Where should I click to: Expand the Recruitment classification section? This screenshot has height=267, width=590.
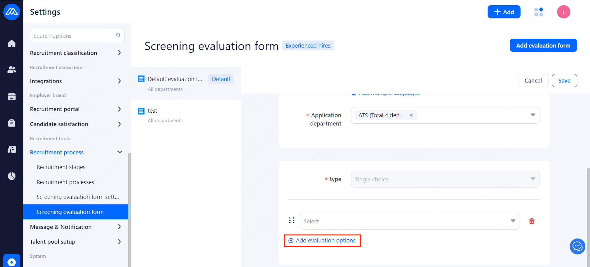coord(119,53)
